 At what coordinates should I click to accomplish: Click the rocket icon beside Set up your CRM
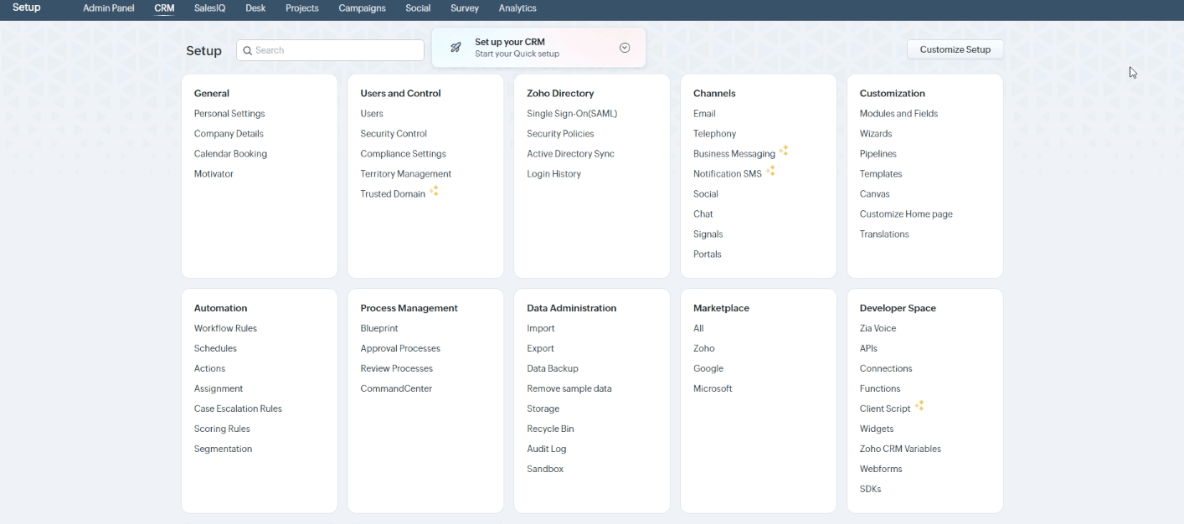point(455,47)
